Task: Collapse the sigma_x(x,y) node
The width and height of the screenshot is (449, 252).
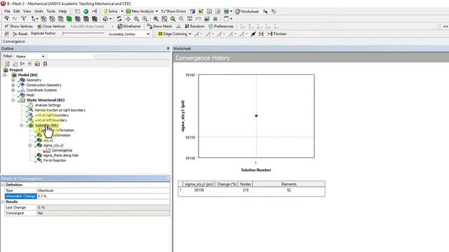Action: 30,146
